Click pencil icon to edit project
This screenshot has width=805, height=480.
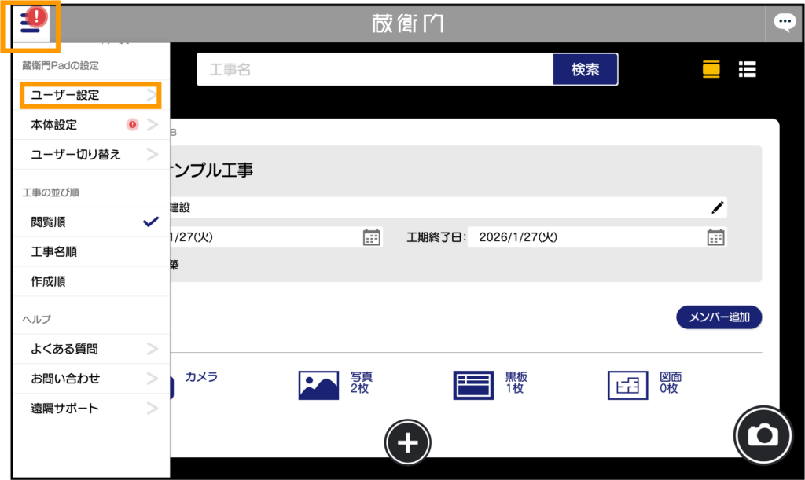[x=717, y=207]
